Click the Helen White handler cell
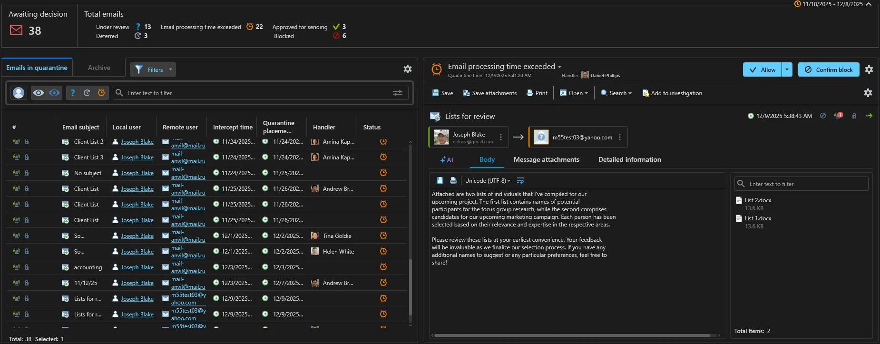880x344 pixels. pyautogui.click(x=332, y=252)
